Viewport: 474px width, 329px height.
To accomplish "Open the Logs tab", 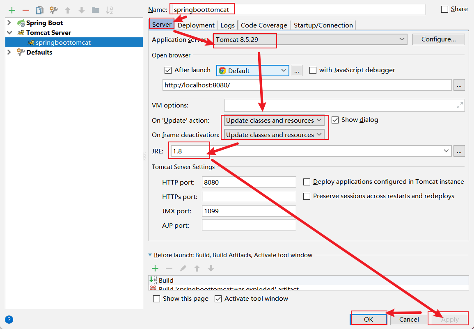I will pos(227,25).
